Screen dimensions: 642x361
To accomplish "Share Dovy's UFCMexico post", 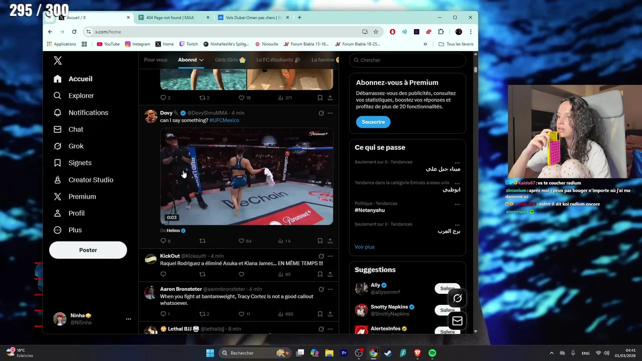I will coord(330,241).
